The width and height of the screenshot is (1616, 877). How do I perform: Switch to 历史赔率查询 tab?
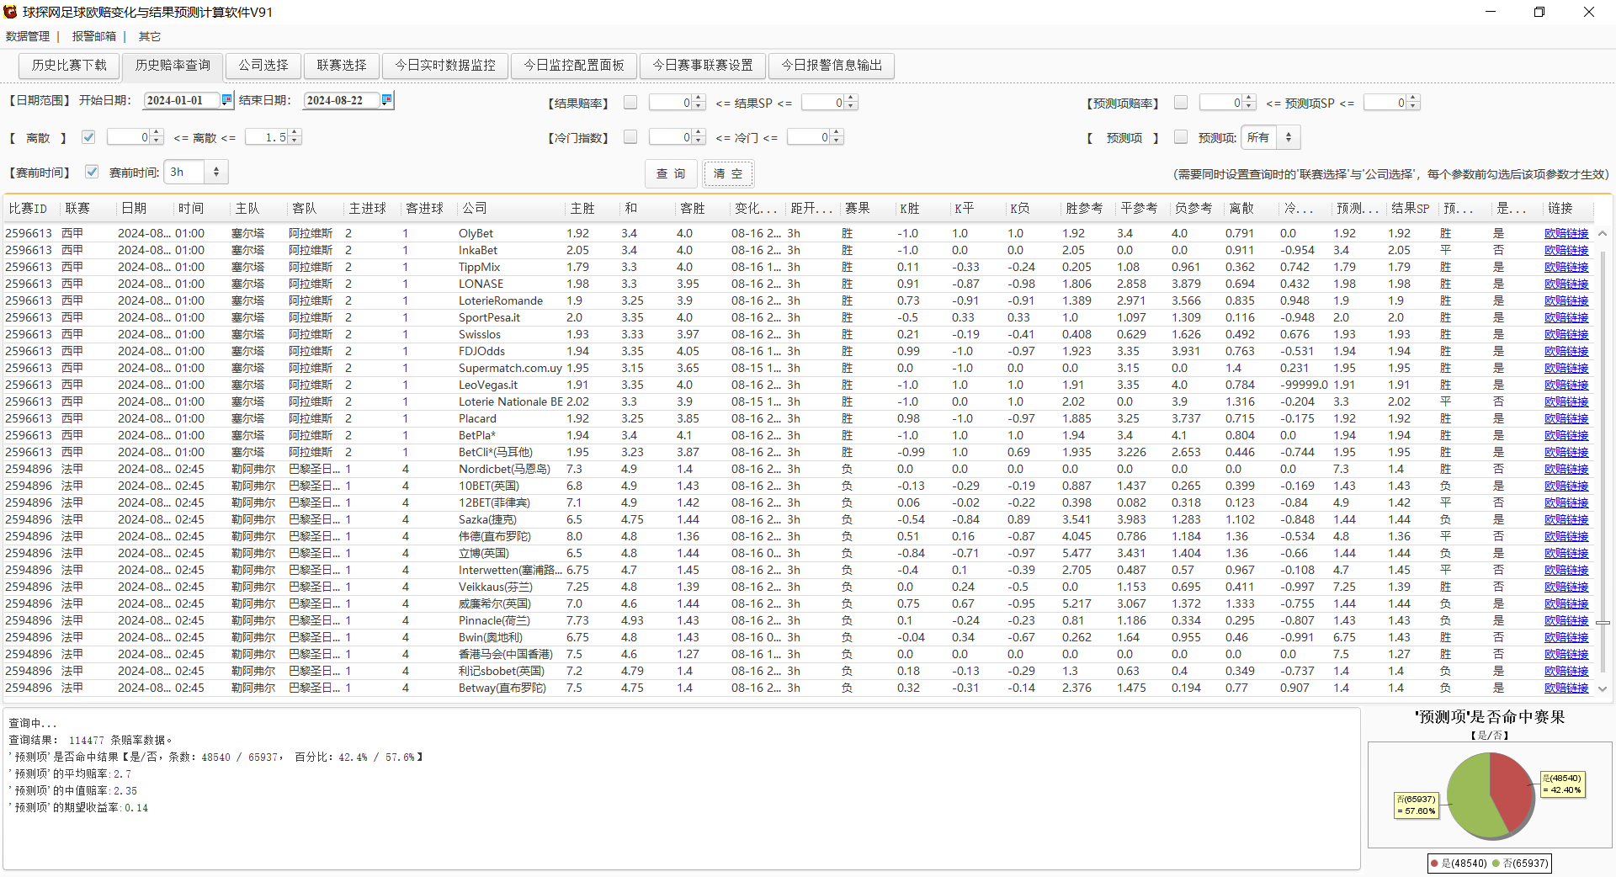173,65
